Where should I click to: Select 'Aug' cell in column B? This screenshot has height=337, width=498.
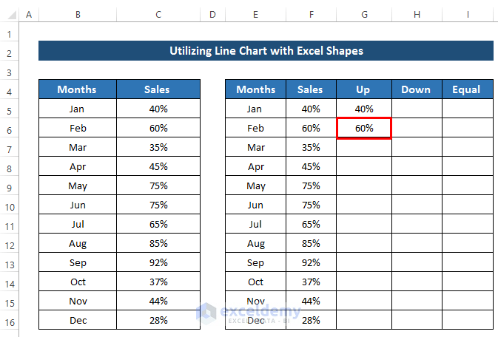tap(77, 243)
